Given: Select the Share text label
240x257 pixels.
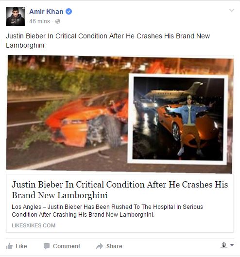Looking at the screenshot, I should [x=114, y=246].
